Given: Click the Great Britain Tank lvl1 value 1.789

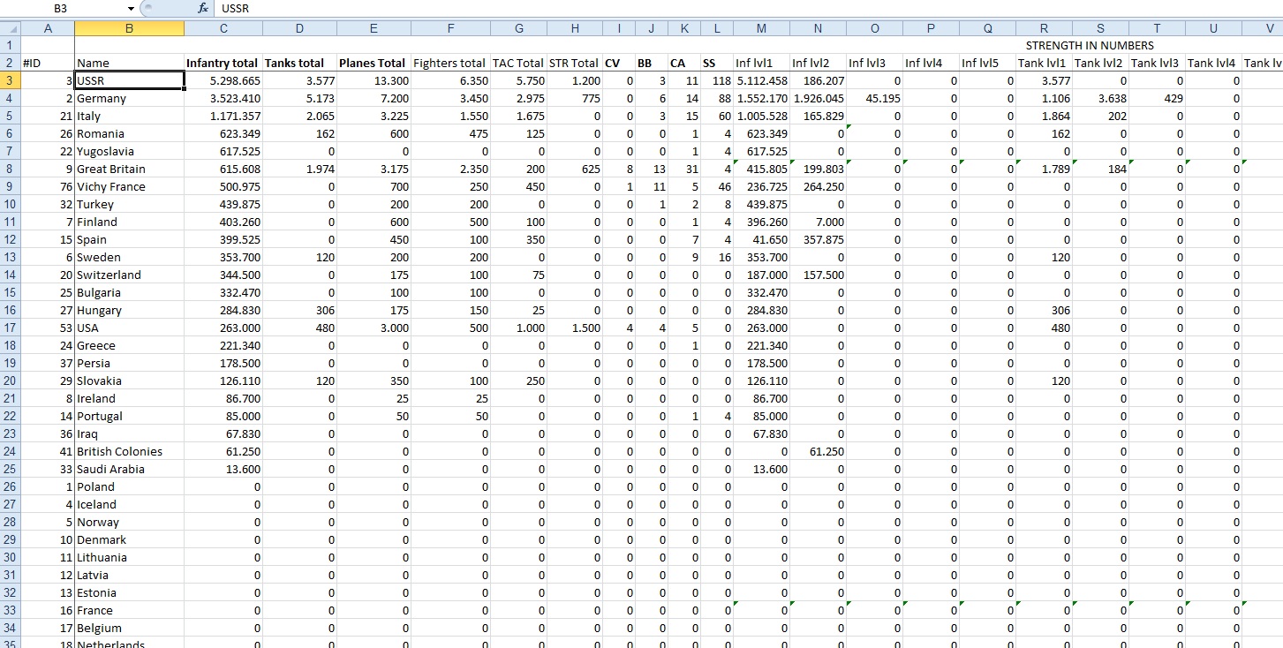Looking at the screenshot, I should [1044, 169].
